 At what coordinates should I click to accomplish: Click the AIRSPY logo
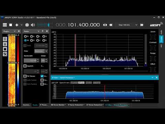pyautogui.click(x=156, y=24)
